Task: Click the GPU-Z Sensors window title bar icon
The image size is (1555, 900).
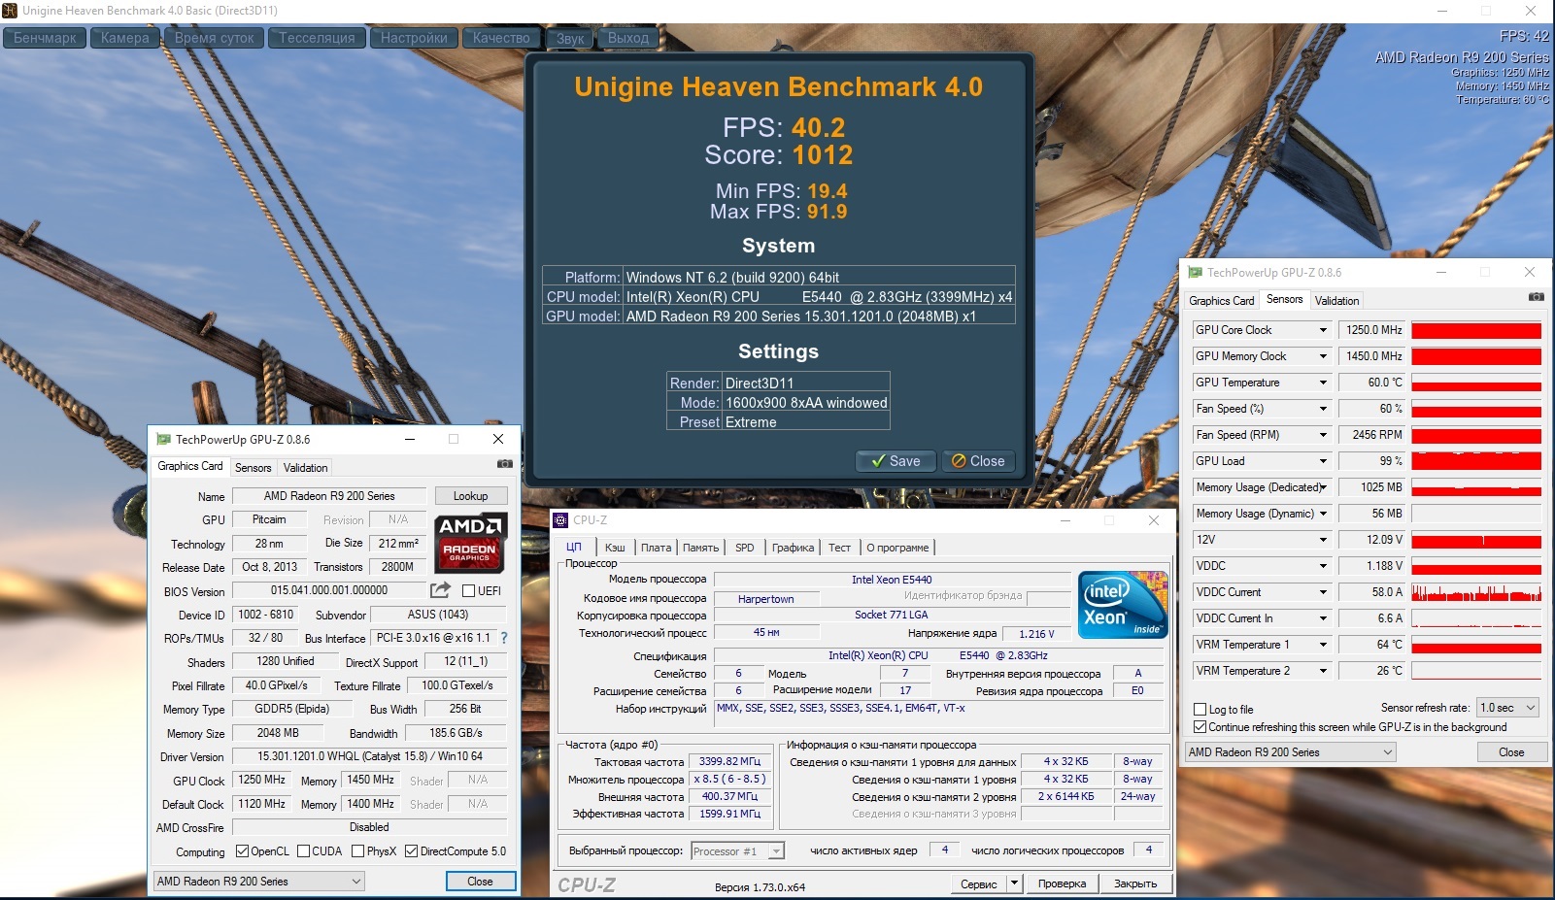Action: (1195, 273)
